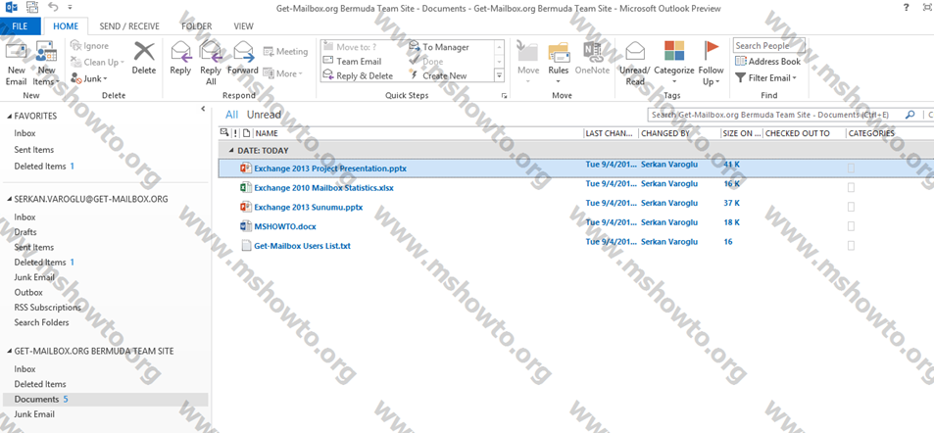Select Exchange 2010 Mailbox Statistics.xlsx
934x433 pixels.
pos(323,188)
